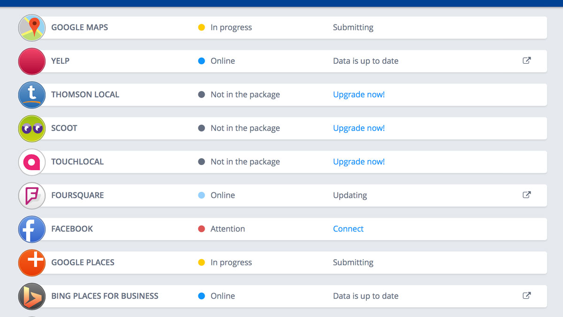563x317 pixels.
Task: Select the GOOGLE PLACES listing name
Action: click(x=83, y=262)
